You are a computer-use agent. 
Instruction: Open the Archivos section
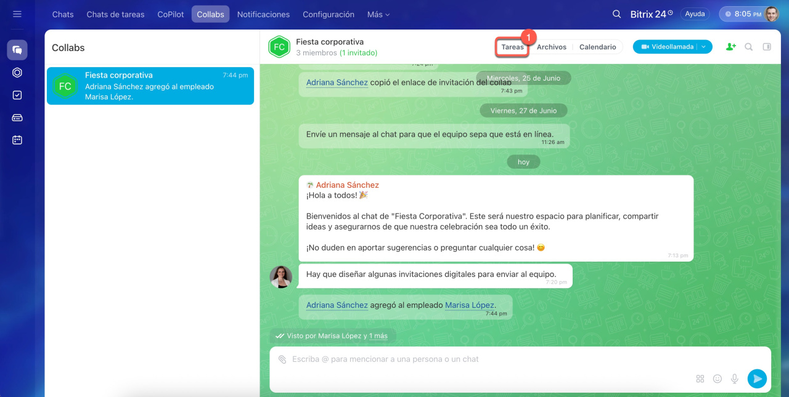(x=551, y=47)
